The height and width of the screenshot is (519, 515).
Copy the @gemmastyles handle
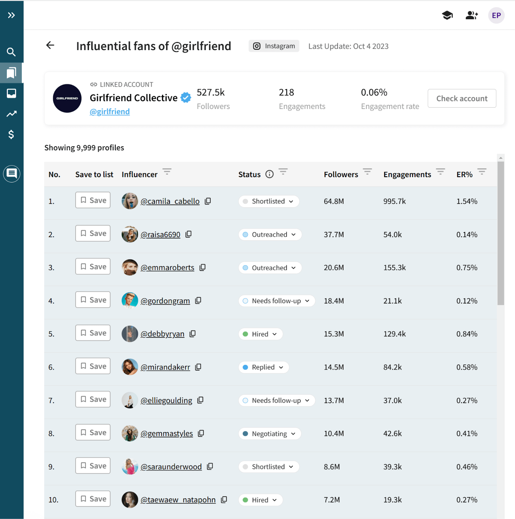(x=201, y=433)
